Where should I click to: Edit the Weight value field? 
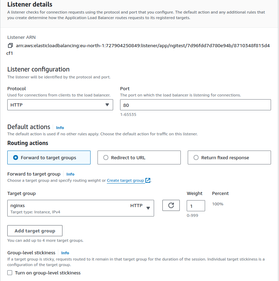pyautogui.click(x=195, y=205)
